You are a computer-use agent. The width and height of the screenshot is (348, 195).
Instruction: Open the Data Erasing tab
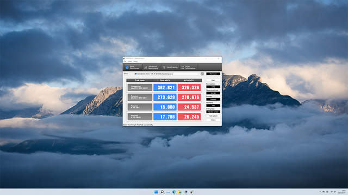(x=170, y=67)
